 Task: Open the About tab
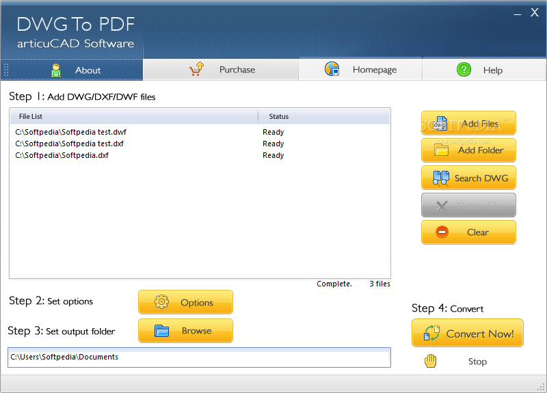[x=72, y=70]
